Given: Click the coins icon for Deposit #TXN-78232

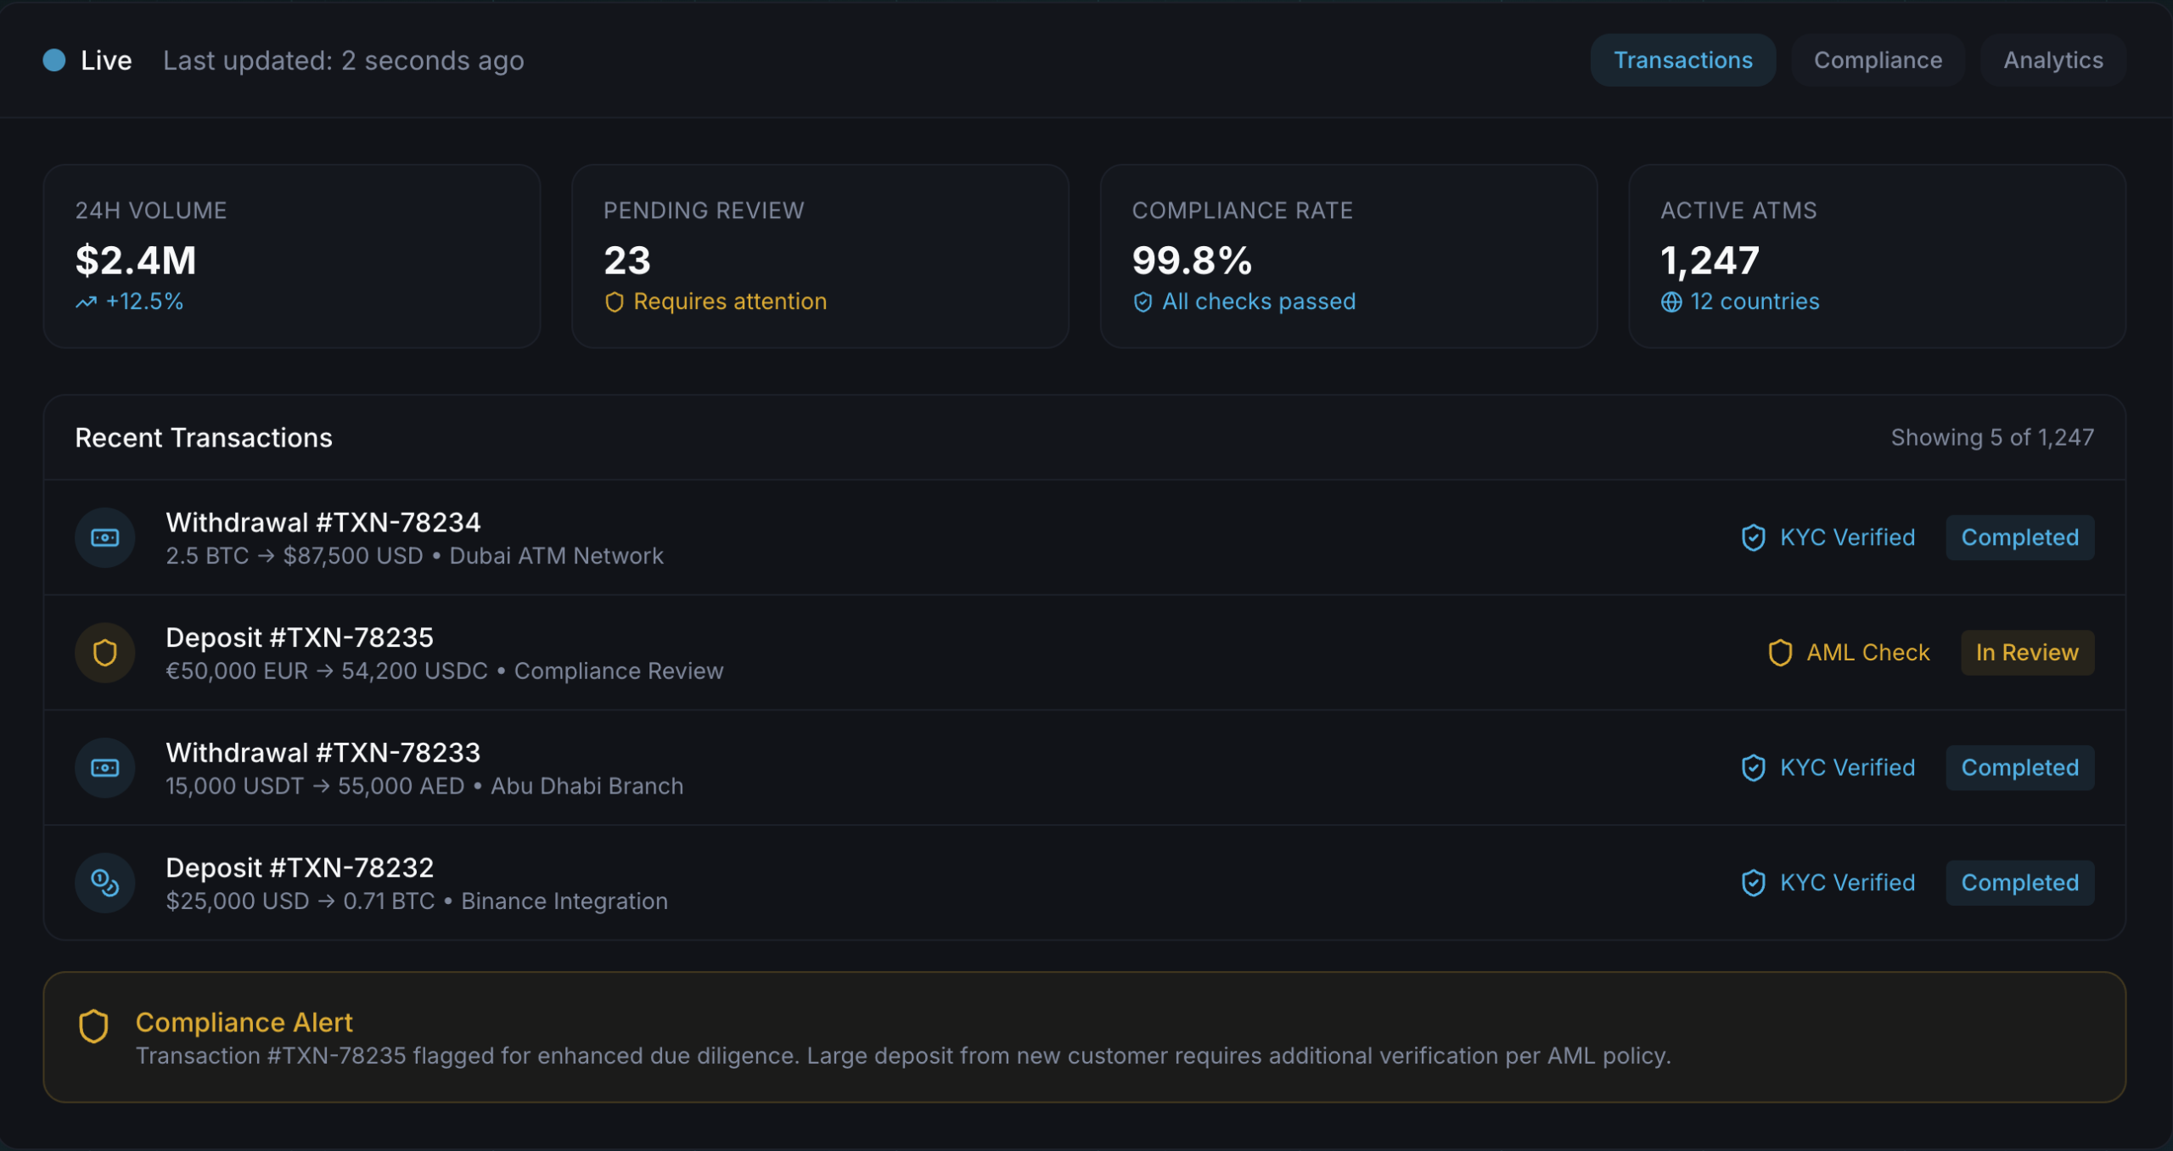Looking at the screenshot, I should (105, 883).
